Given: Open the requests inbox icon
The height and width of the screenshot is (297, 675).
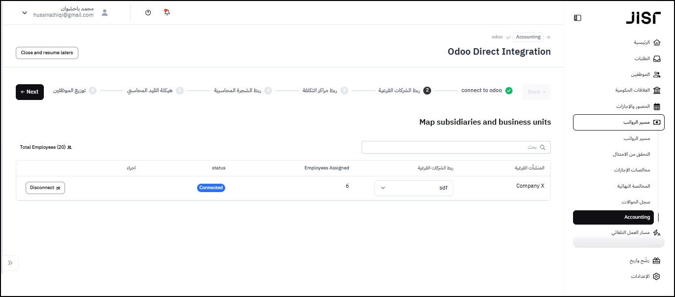Looking at the screenshot, I should click(656, 59).
